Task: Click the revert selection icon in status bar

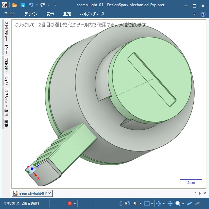Action: 128,203
